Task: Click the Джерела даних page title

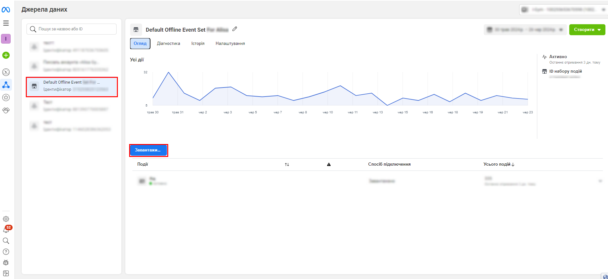Action: tap(44, 10)
